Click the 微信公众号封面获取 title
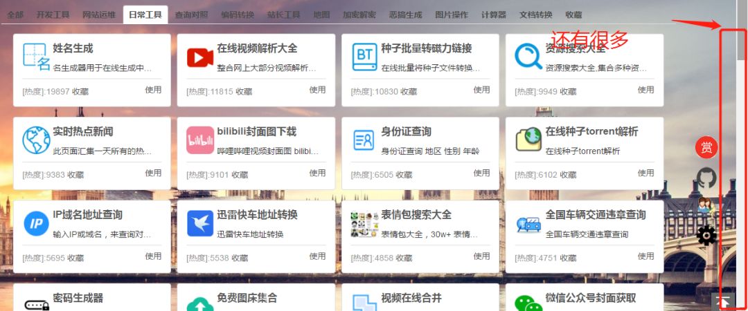Image resolution: width=748 pixels, height=311 pixels. tap(591, 298)
